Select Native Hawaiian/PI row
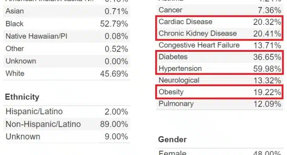Image resolution: width=287 pixels, height=155 pixels. [67, 36]
